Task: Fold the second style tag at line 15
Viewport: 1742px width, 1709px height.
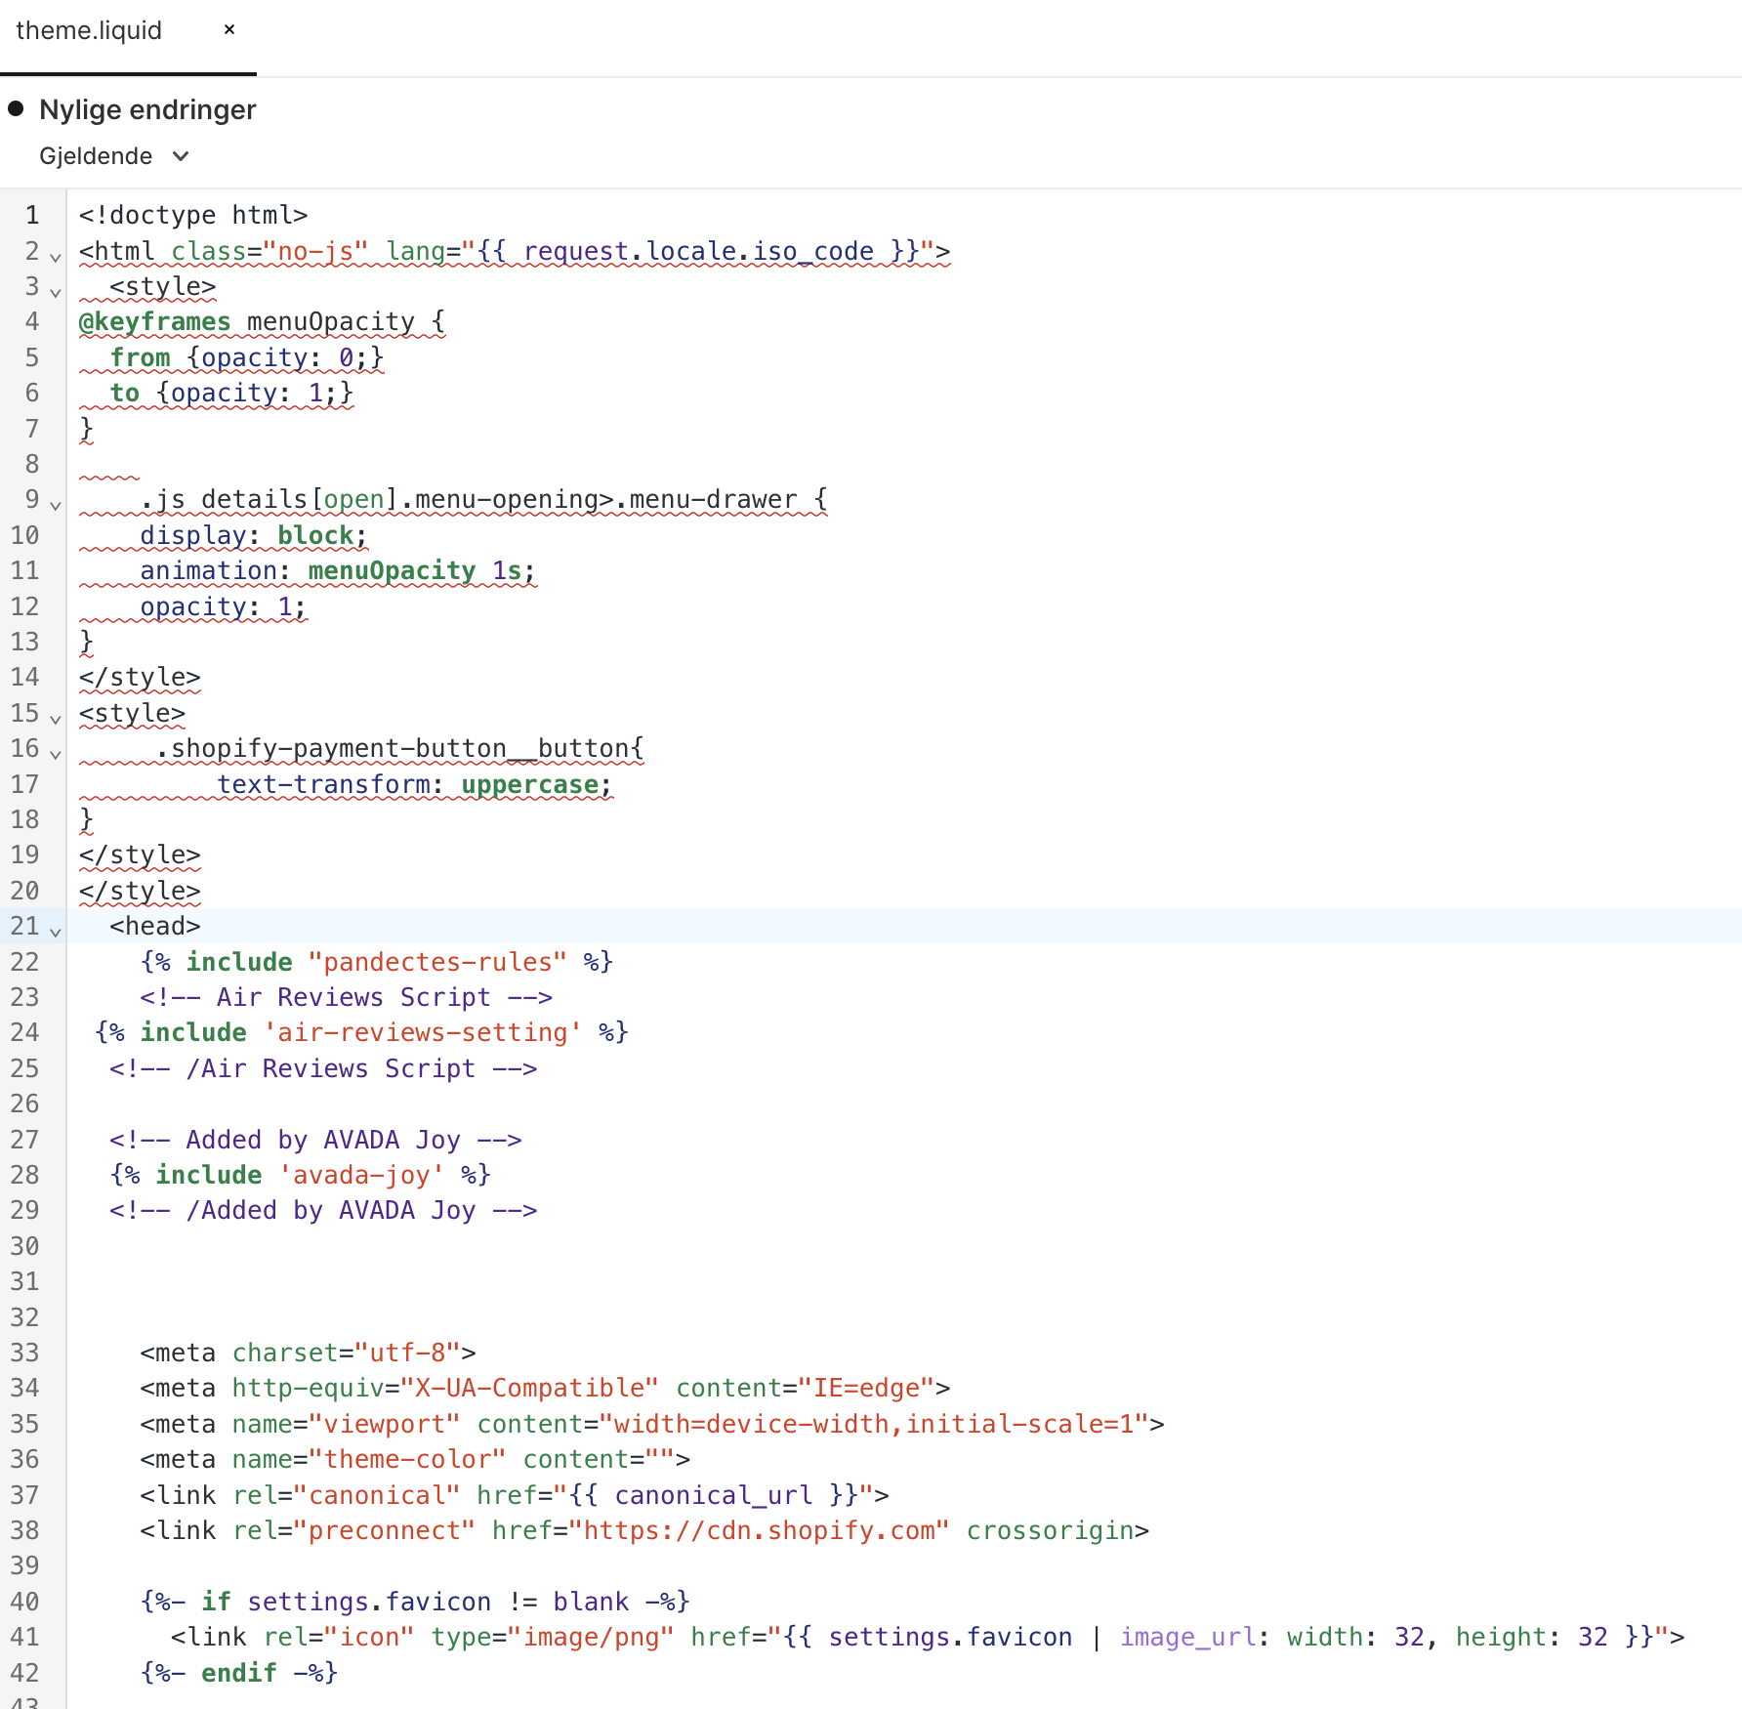Action: point(56,719)
